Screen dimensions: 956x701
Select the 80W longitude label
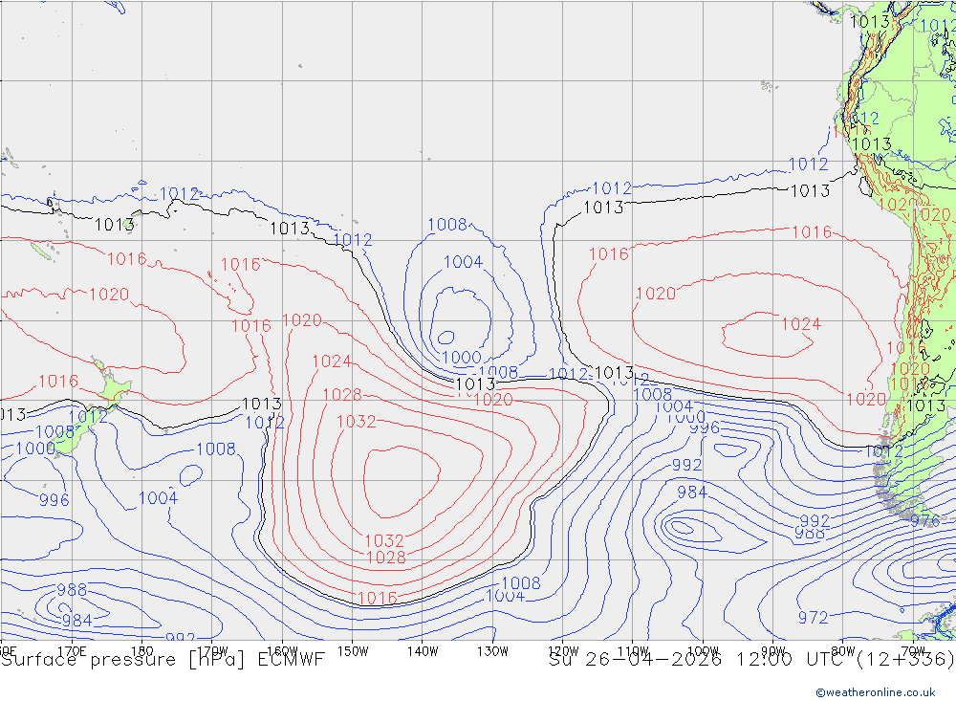[x=843, y=651]
